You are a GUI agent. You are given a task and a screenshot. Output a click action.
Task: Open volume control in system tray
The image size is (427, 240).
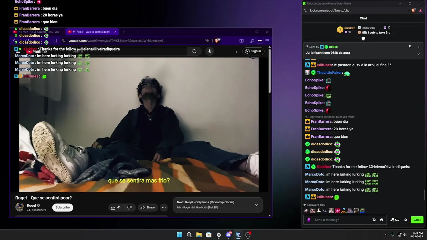tap(404, 235)
